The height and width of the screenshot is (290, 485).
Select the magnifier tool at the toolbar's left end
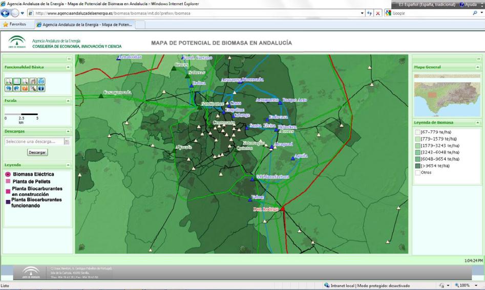tap(9, 81)
